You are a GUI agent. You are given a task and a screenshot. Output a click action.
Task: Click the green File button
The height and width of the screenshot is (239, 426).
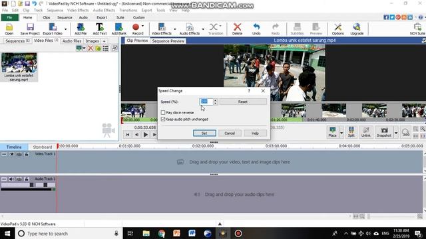pyautogui.click(x=9, y=17)
